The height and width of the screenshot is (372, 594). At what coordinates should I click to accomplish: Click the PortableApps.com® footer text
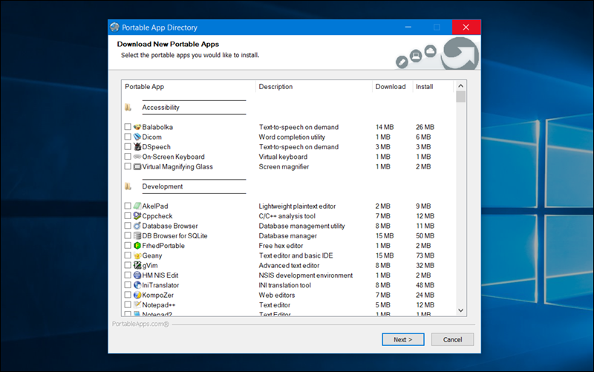point(140,324)
